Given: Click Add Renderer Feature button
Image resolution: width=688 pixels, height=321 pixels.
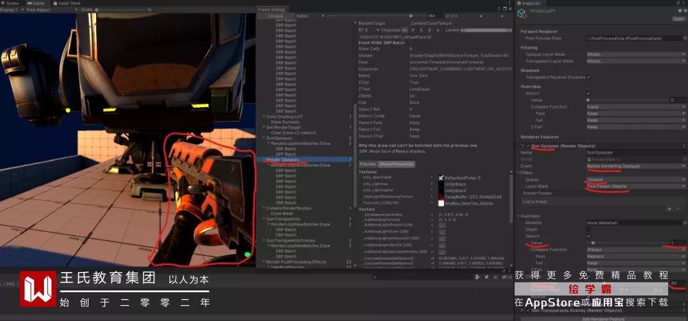Looking at the screenshot, I should click(x=603, y=319).
